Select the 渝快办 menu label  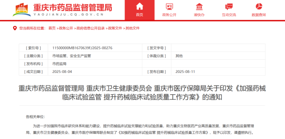pyautogui.click(x=199, y=15)
